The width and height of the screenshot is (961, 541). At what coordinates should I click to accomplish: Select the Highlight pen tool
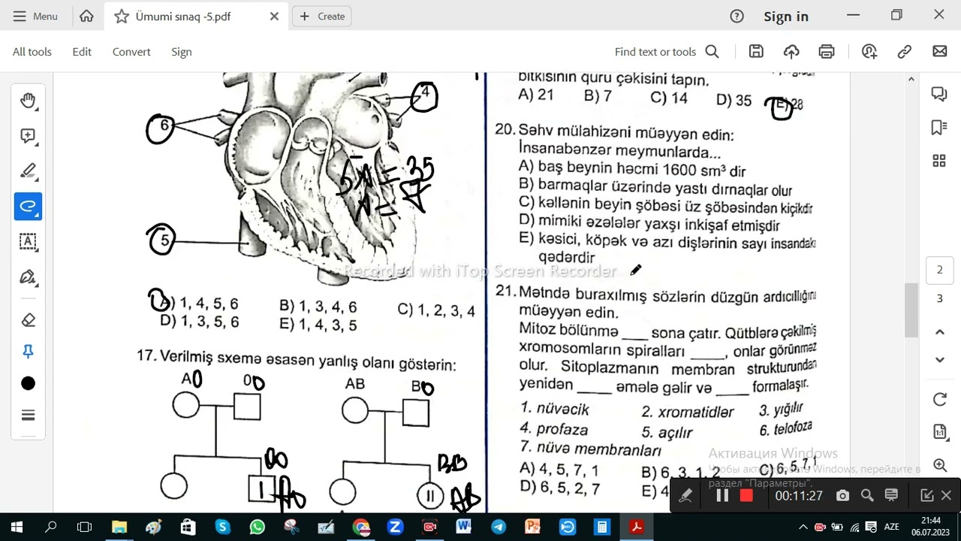click(x=28, y=171)
